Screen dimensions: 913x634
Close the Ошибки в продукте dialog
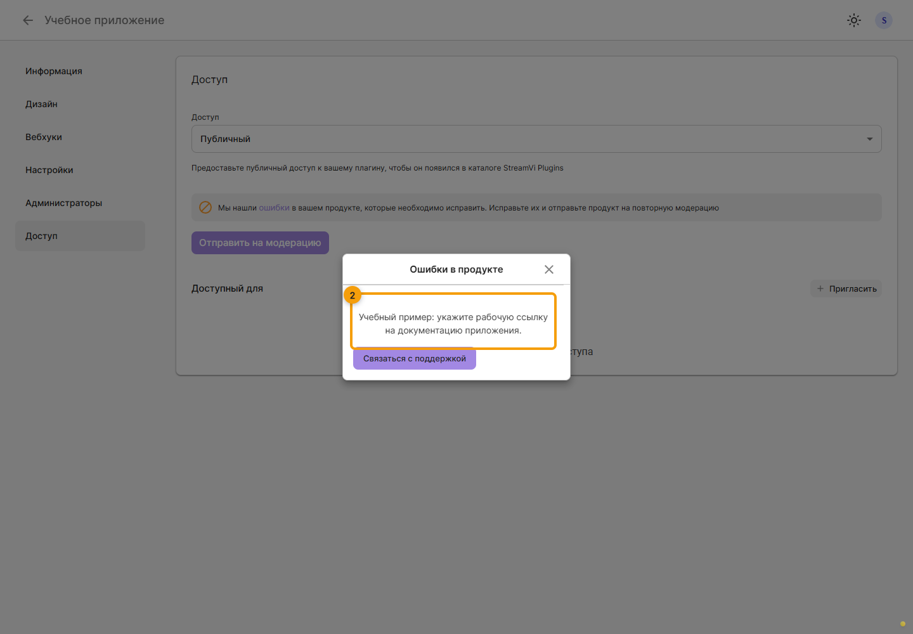point(549,269)
